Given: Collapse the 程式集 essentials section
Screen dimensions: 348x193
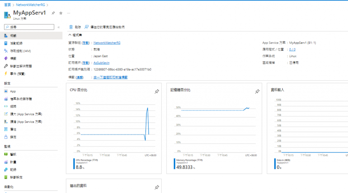Looking at the screenshot, I should [75, 35].
